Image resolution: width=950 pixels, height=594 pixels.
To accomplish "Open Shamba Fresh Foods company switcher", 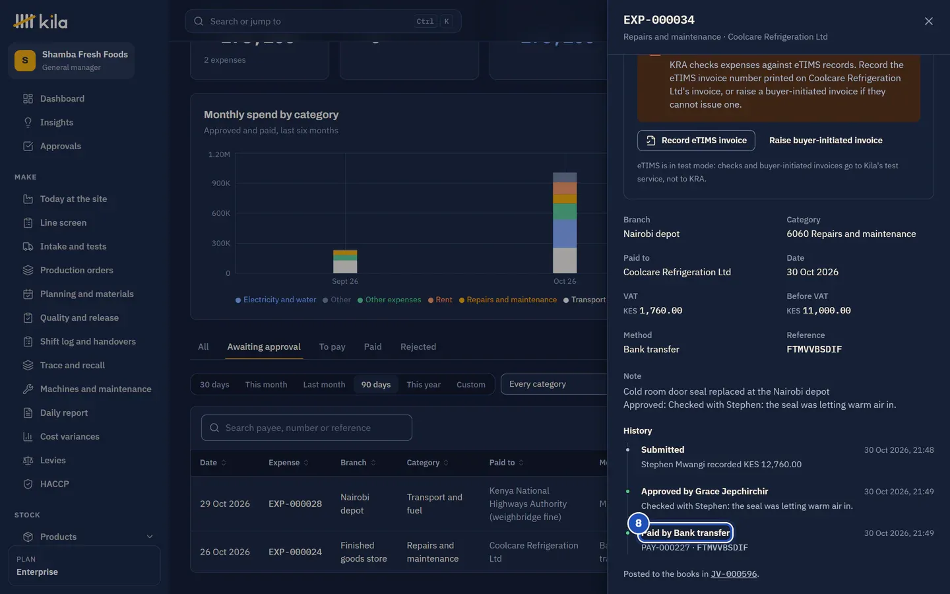I will point(71,61).
